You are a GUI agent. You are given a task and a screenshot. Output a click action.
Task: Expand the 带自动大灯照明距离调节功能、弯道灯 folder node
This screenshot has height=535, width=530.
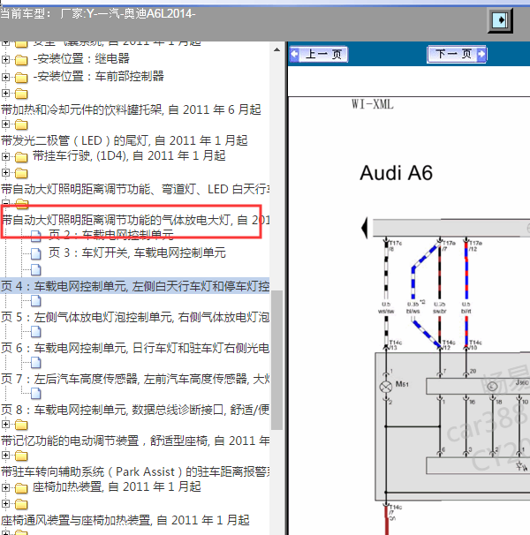click(5, 173)
